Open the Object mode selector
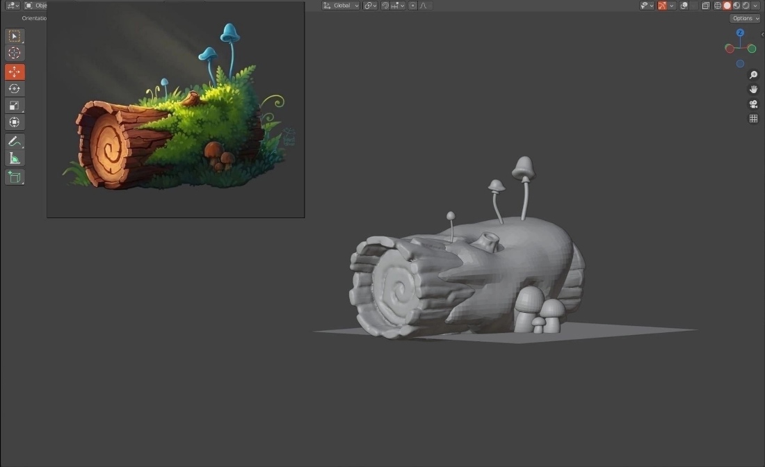Viewport: 765px width, 467px height. tap(35, 6)
